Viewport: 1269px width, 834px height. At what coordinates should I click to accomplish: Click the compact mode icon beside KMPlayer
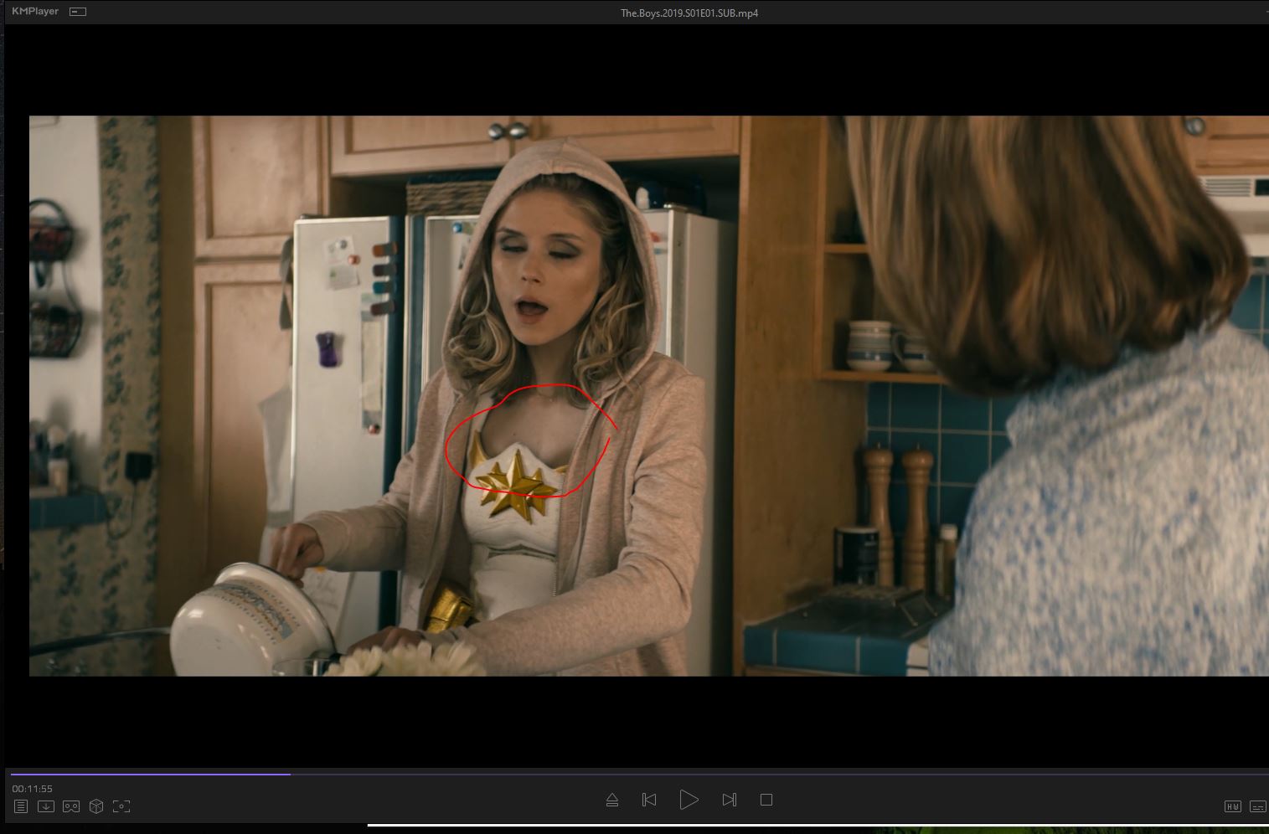pyautogui.click(x=78, y=12)
